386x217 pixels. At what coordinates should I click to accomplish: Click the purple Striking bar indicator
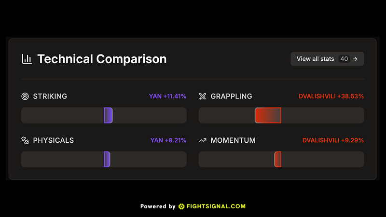108,115
